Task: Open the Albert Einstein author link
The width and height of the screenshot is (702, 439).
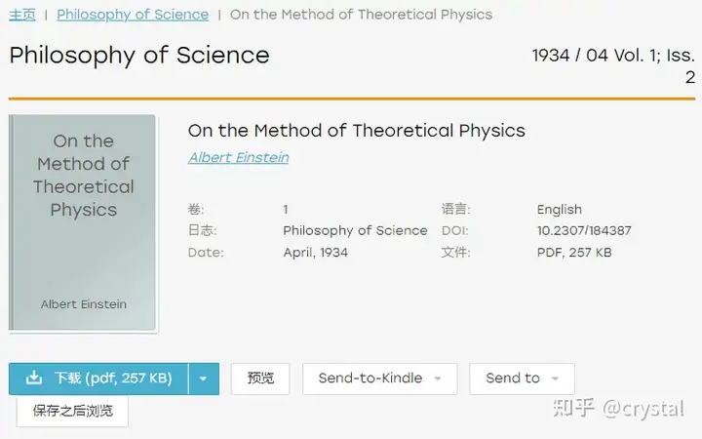Action: tap(239, 158)
